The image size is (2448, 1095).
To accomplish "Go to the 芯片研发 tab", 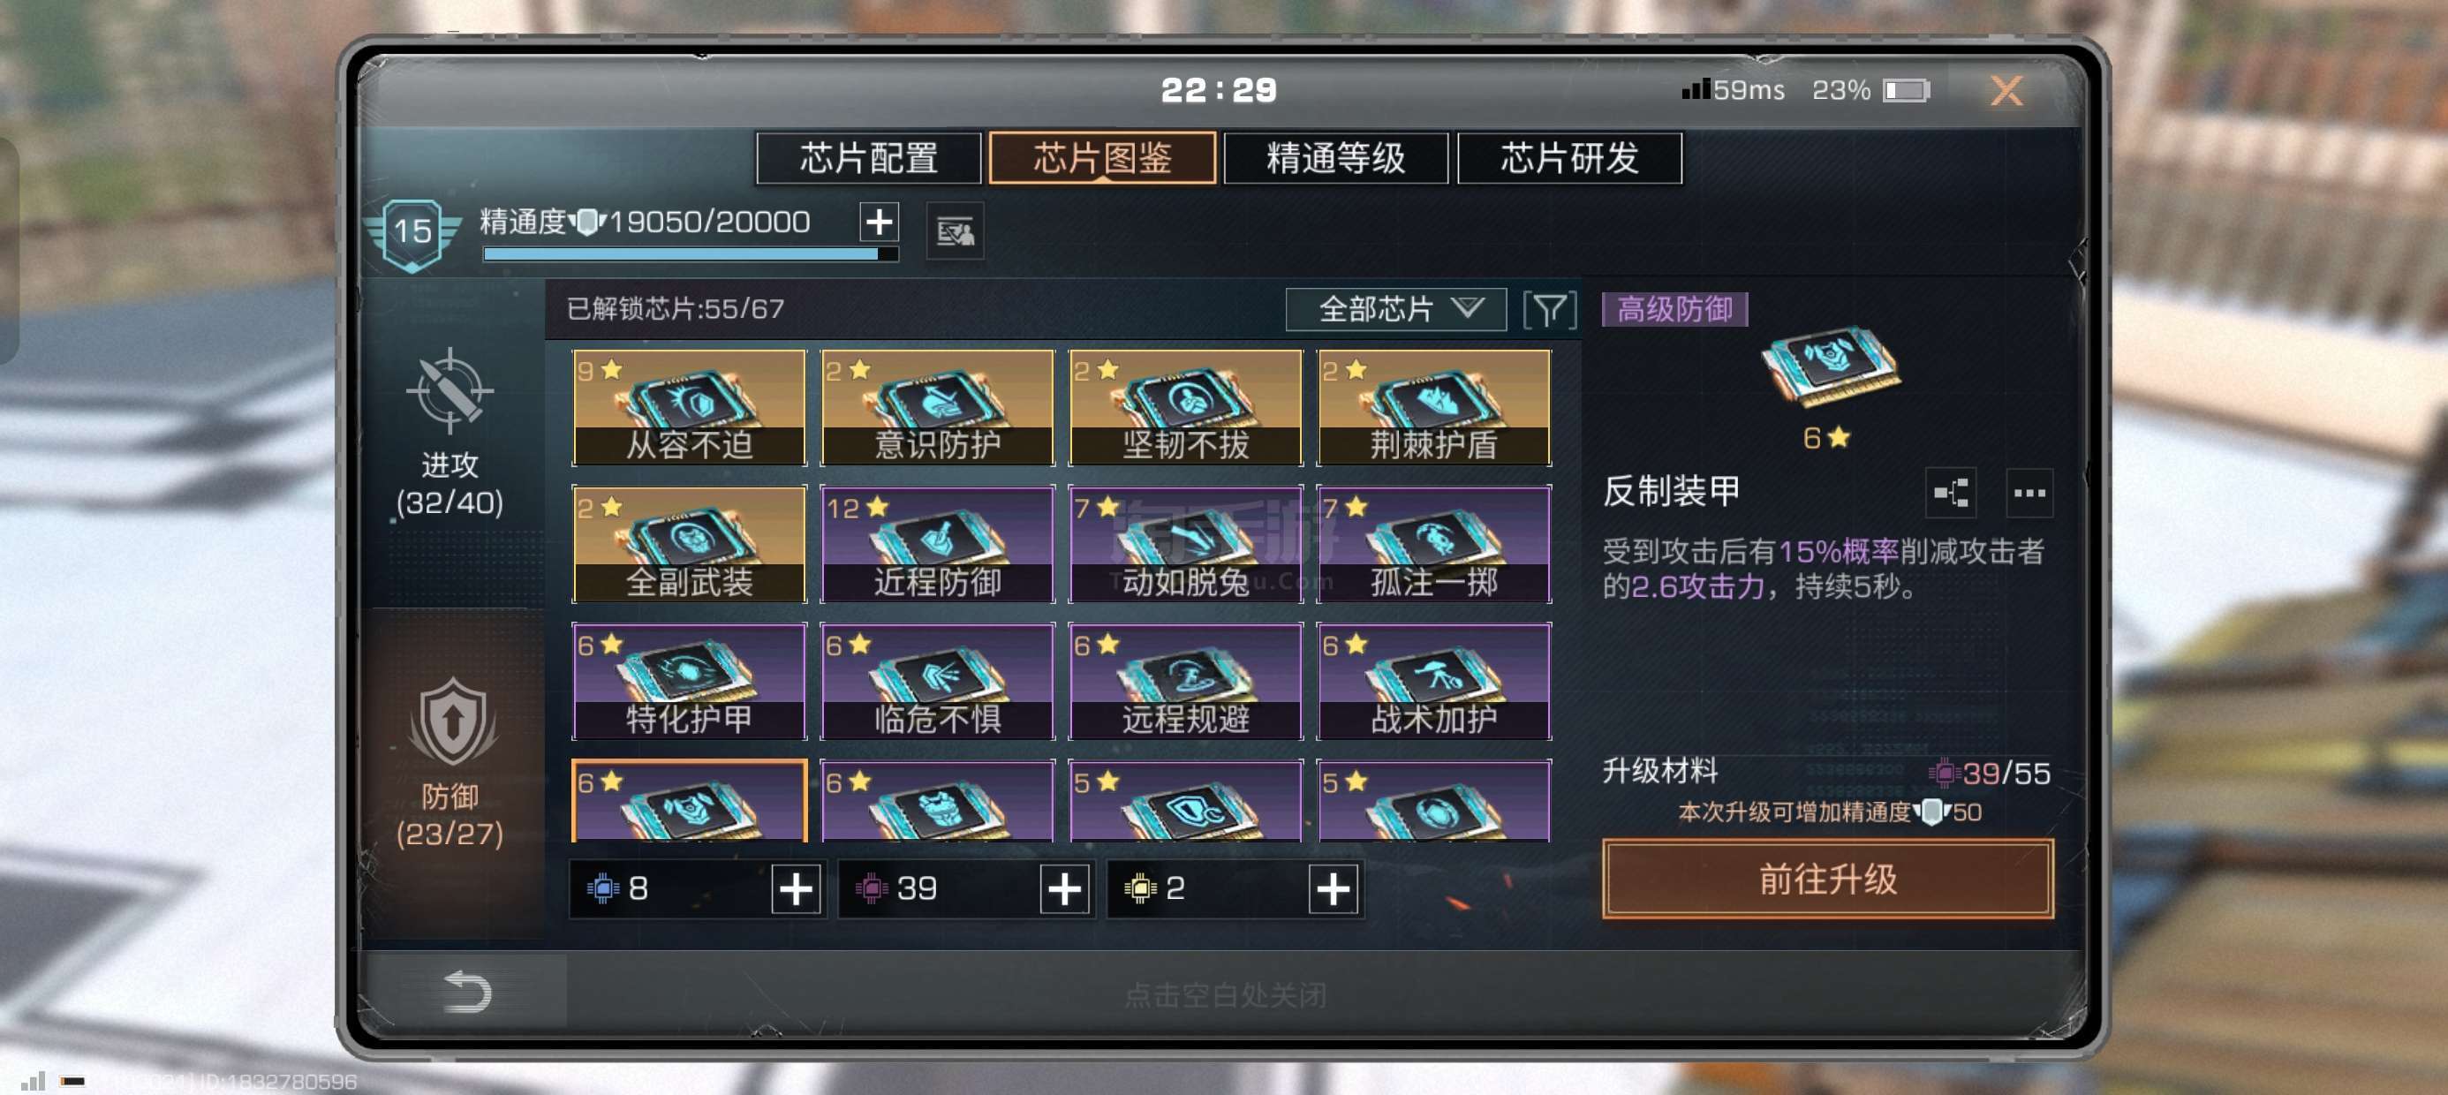I will pyautogui.click(x=1569, y=158).
